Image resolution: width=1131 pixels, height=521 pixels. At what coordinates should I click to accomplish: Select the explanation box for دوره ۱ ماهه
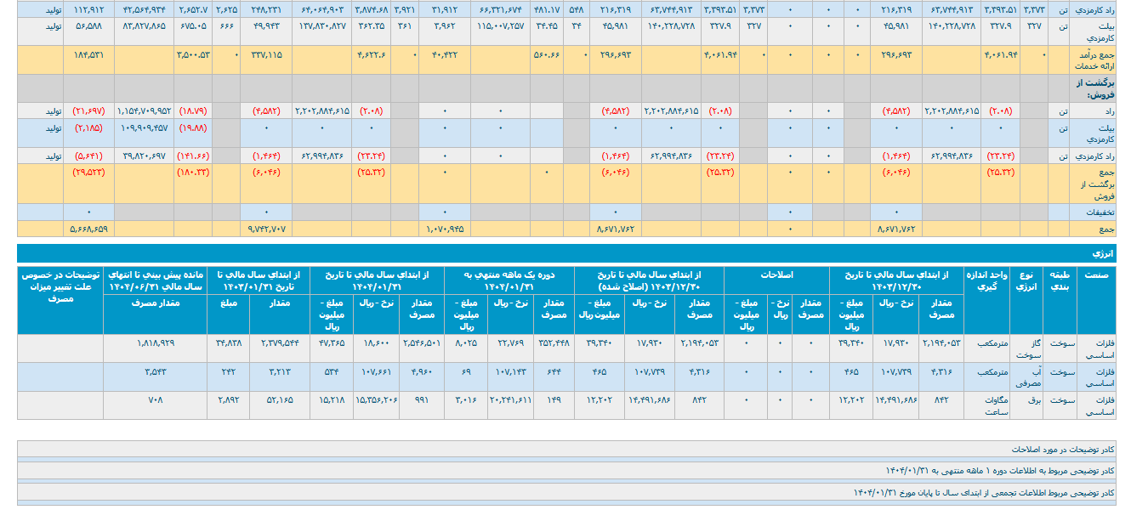571,470
